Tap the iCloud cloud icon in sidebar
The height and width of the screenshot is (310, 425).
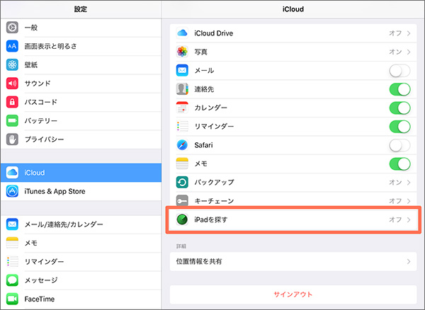click(12, 173)
